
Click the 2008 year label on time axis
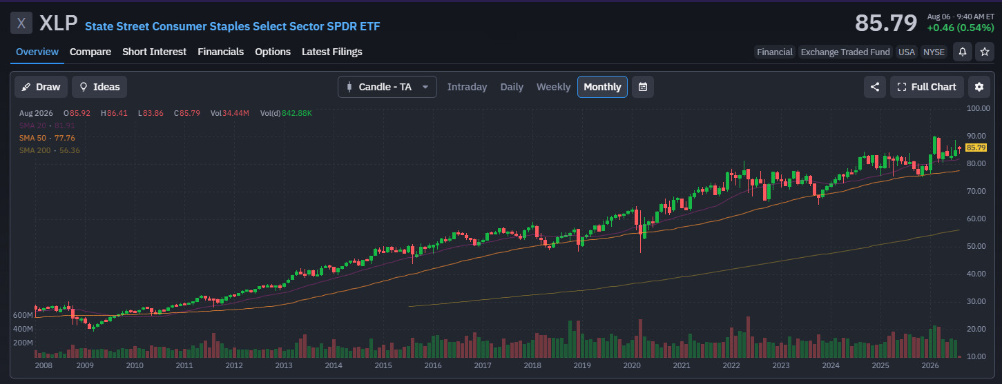click(x=44, y=365)
